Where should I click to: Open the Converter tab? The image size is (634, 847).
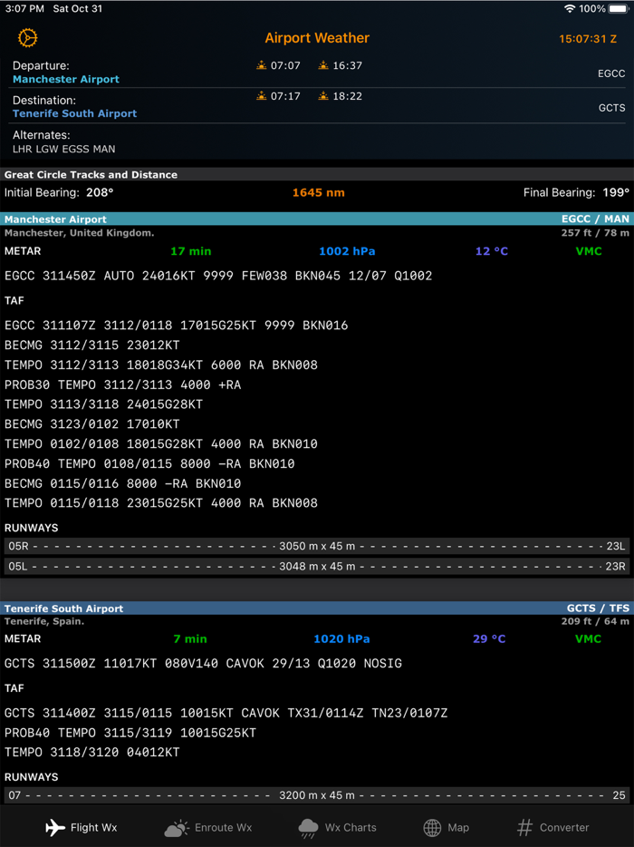tap(552, 827)
